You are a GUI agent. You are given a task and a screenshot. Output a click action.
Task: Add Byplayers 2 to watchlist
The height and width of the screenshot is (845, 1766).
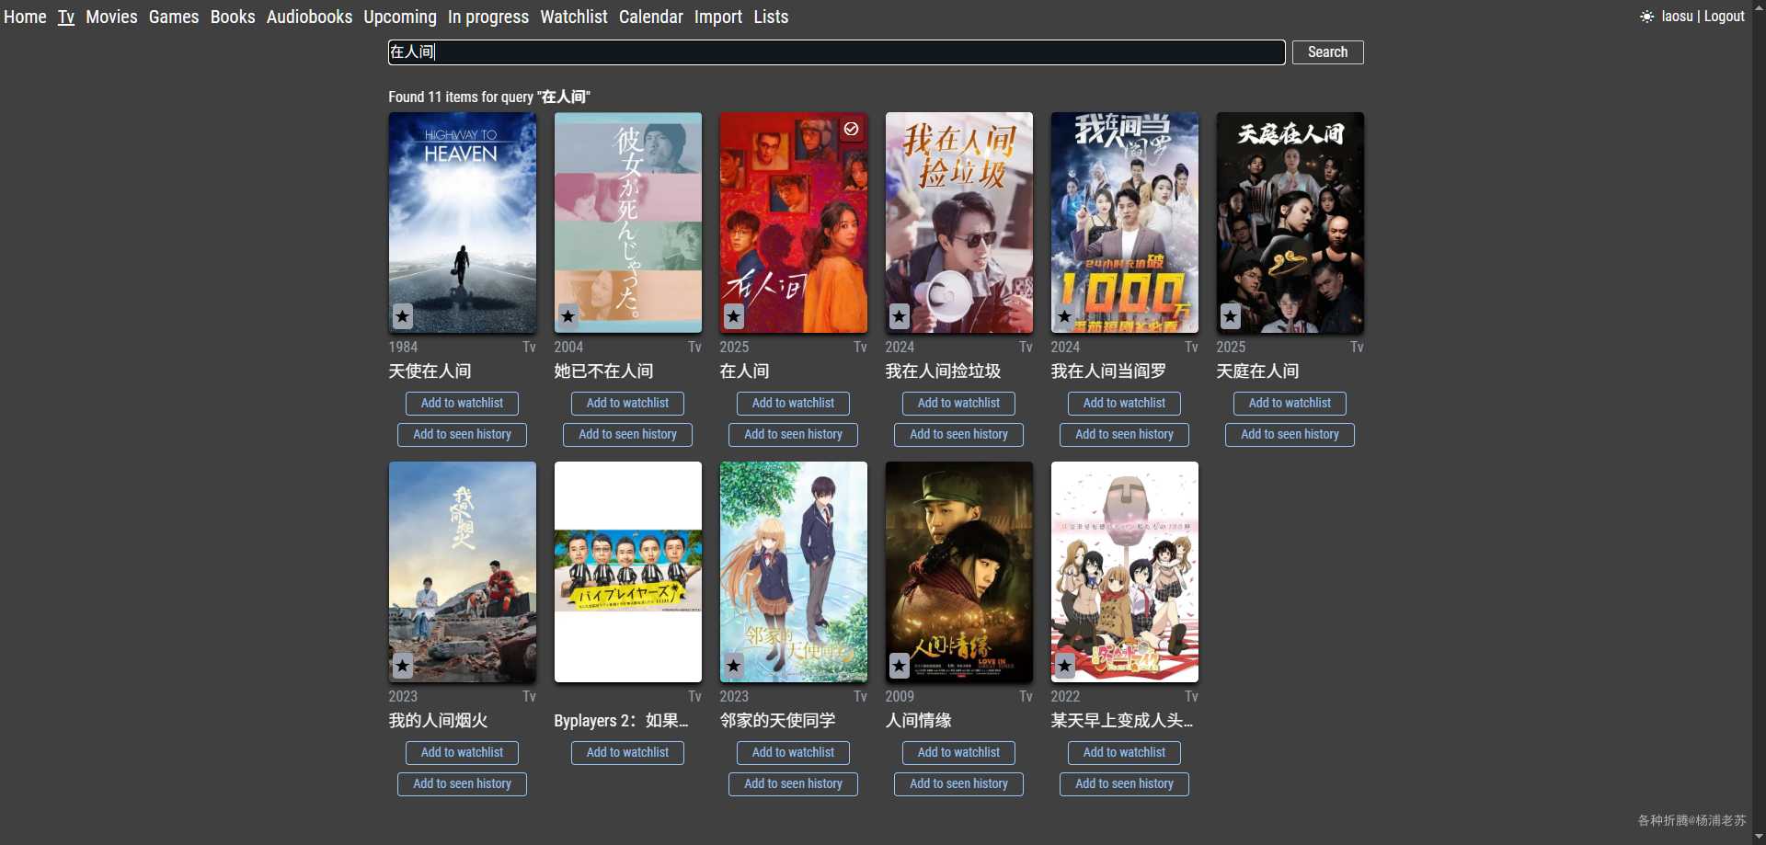tap(627, 753)
